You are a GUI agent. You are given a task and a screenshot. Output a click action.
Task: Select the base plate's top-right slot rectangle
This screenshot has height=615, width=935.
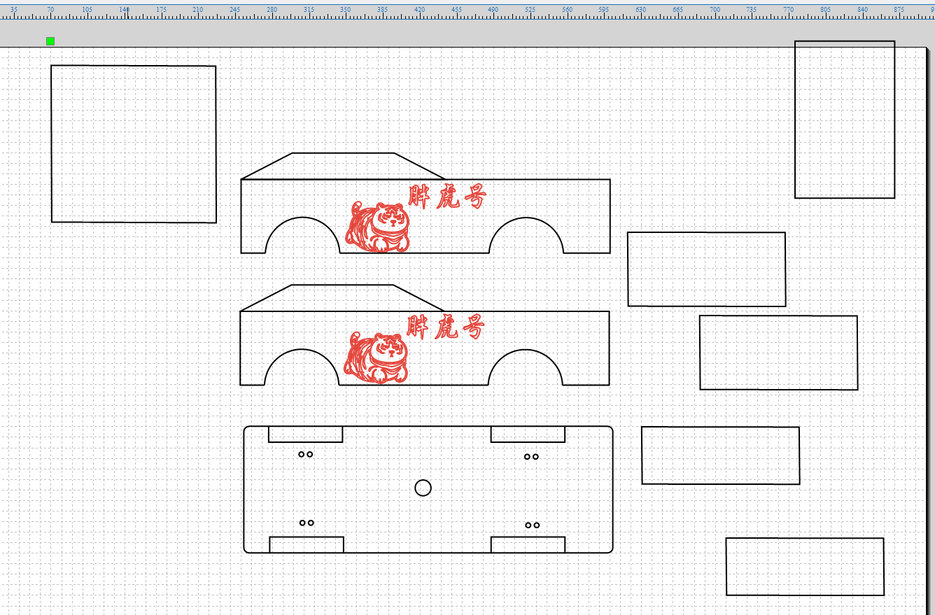click(x=528, y=434)
